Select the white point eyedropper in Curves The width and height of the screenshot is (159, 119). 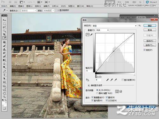tap(116, 80)
